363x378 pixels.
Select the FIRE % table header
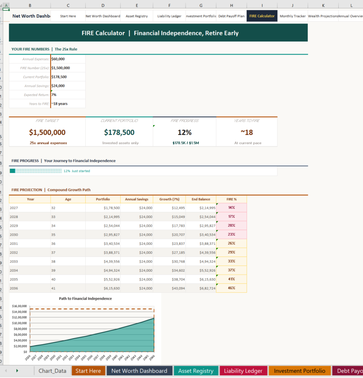pyautogui.click(x=231, y=199)
